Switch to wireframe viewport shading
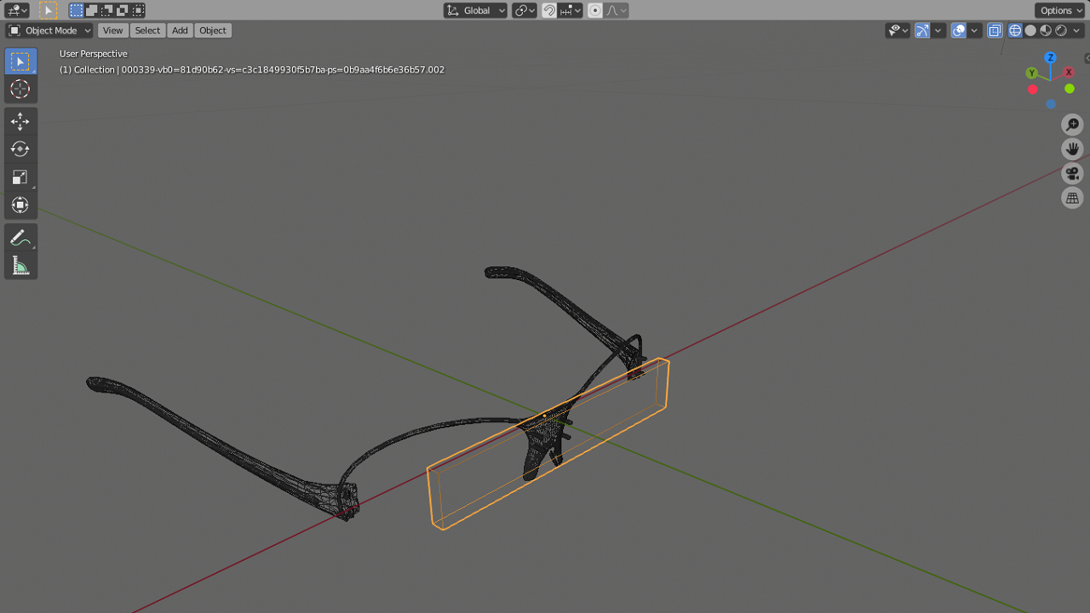 coord(1015,31)
